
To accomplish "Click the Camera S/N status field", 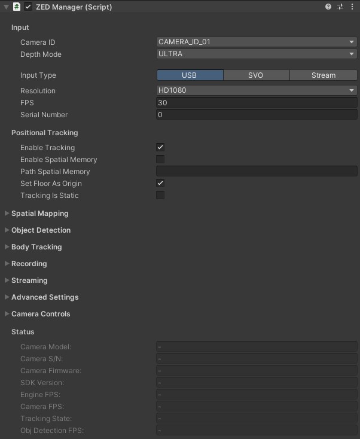I will (257, 359).
